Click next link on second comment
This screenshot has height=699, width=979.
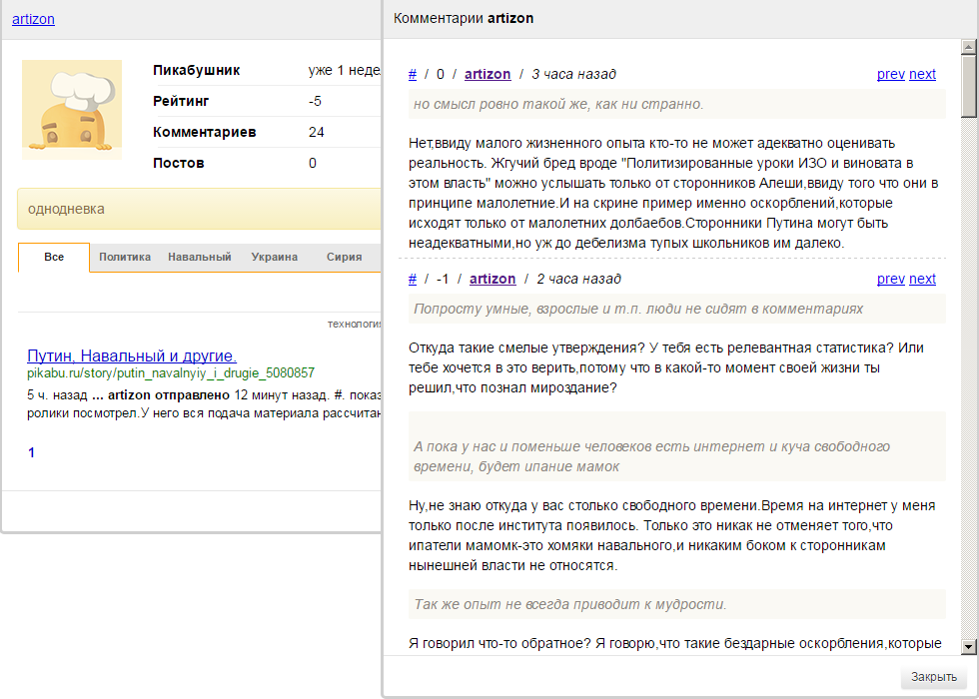coord(922,279)
